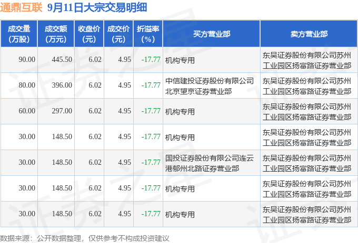Screen dimensions: 358x243
Task: Click buyer 国投证券股份有限公司连云港郁州北路证券营业部
Action: pyautogui.click(x=210, y=163)
